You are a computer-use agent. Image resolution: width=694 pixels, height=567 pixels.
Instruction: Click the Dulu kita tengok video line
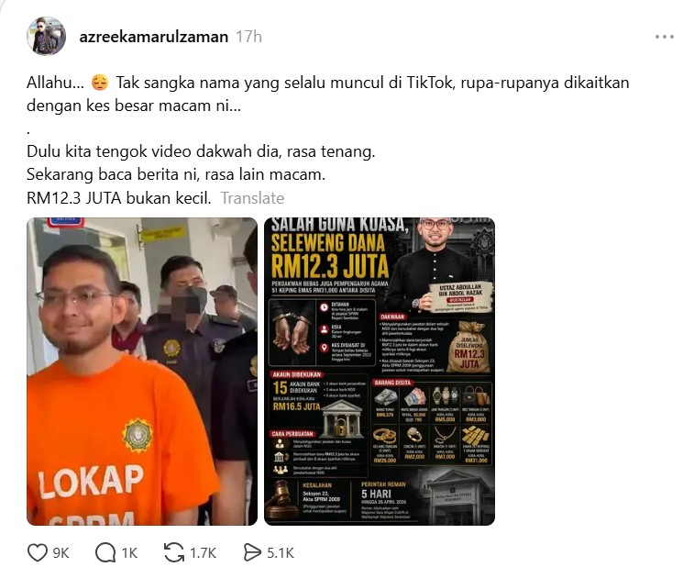tap(201, 152)
